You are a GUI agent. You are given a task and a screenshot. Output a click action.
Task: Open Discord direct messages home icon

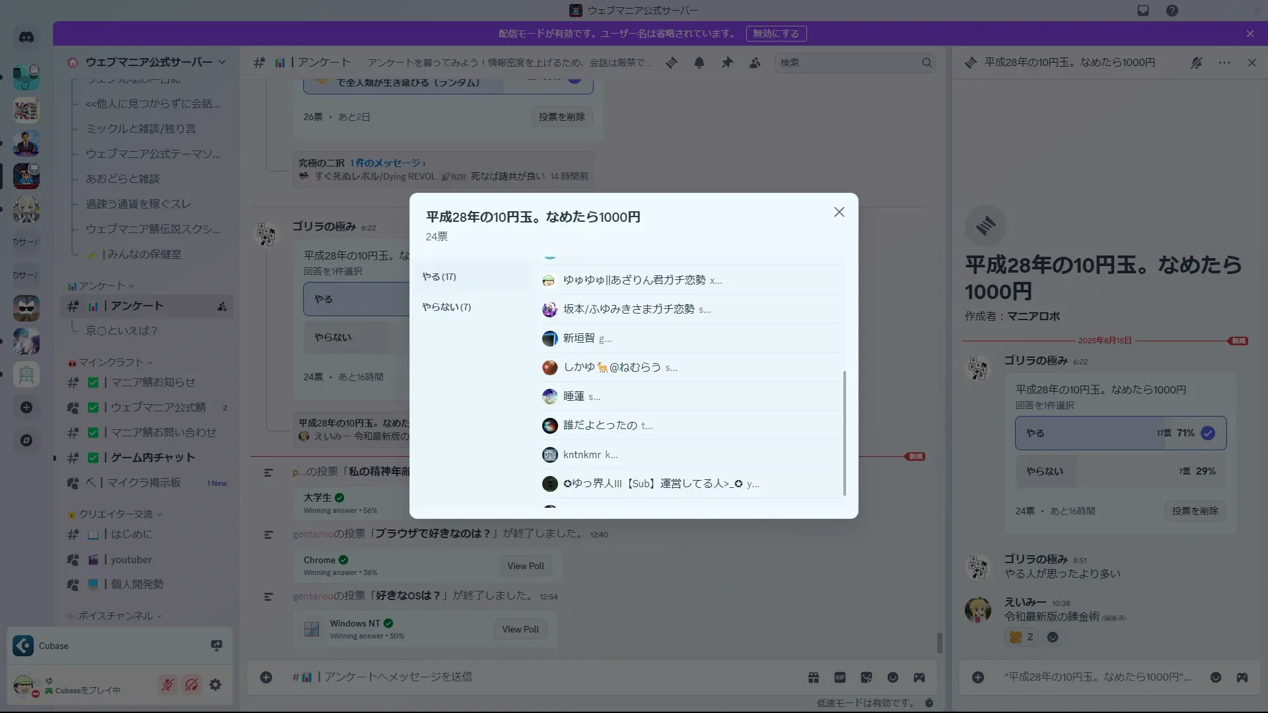pos(26,37)
